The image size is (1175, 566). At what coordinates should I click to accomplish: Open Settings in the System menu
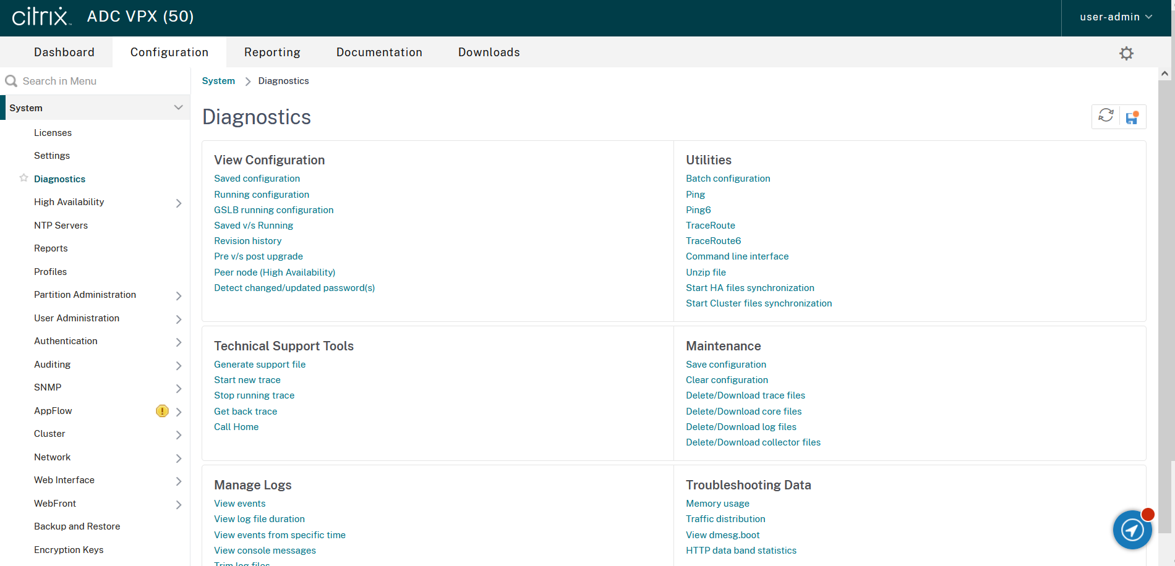52,156
